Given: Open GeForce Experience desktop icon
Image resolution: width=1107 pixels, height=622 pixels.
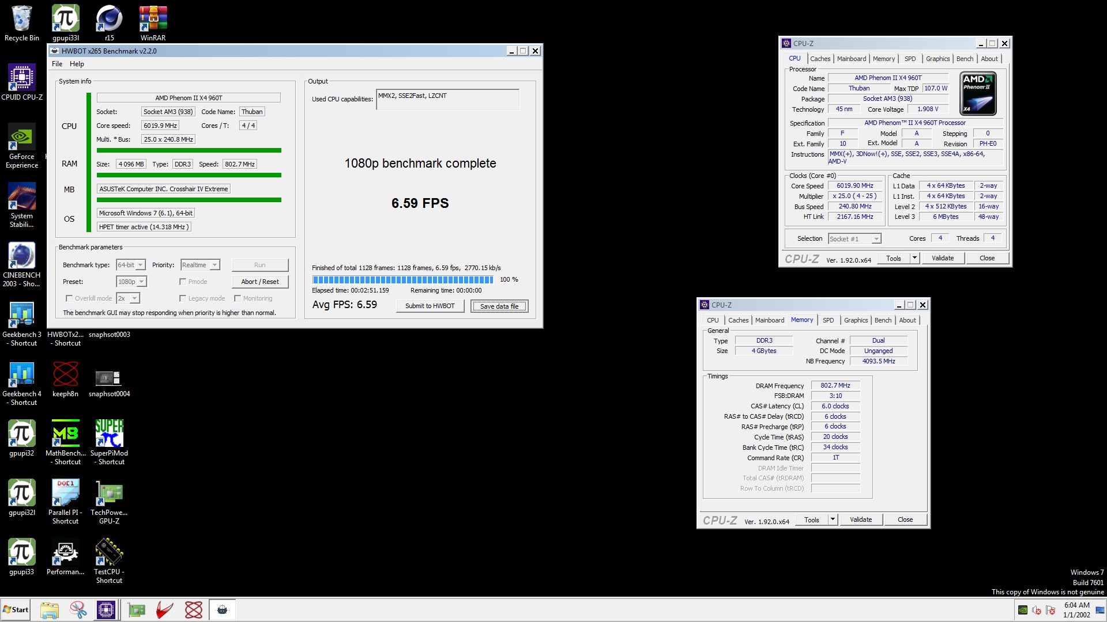Looking at the screenshot, I should coord(22,146).
